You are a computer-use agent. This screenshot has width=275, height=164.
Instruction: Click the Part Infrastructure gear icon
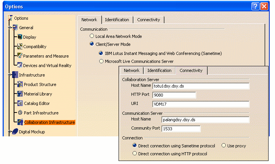[20, 113]
